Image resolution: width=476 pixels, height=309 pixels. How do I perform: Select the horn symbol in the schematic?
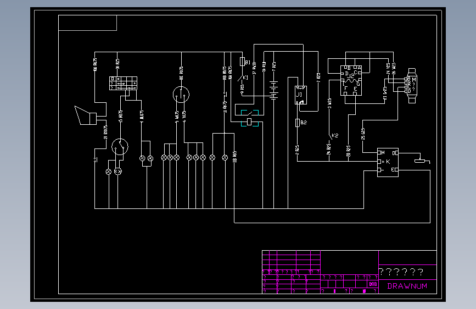pos(86,115)
